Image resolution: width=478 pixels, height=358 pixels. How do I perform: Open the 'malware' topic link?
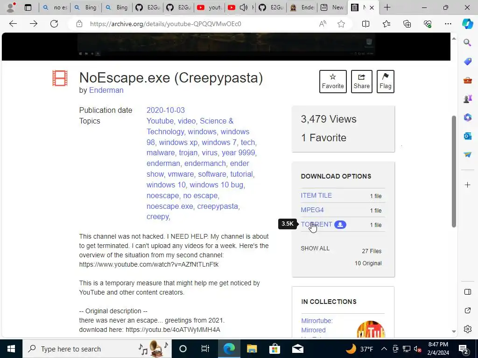(x=161, y=153)
